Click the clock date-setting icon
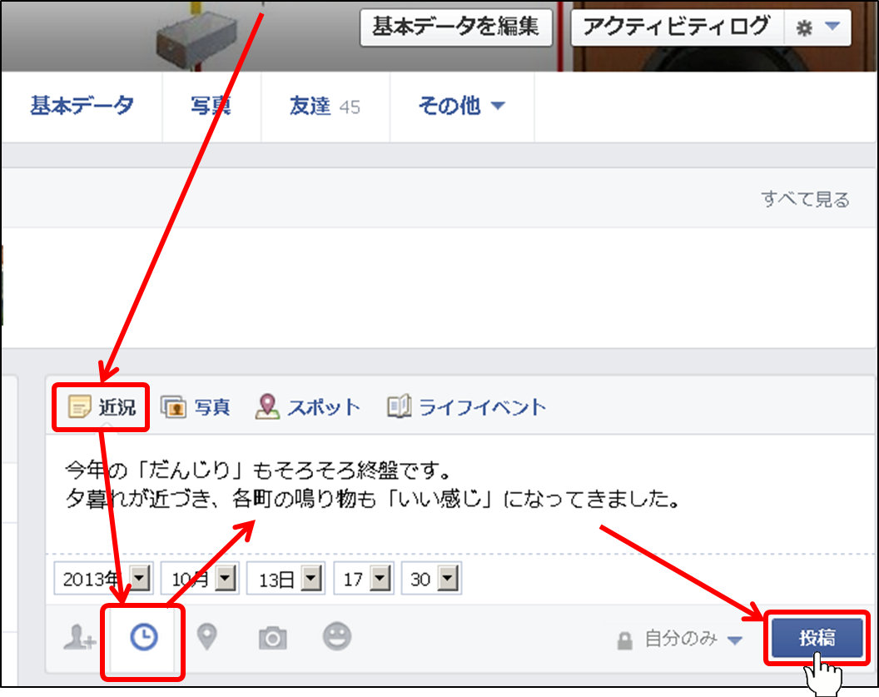Image resolution: width=879 pixels, height=697 pixels. click(x=143, y=638)
